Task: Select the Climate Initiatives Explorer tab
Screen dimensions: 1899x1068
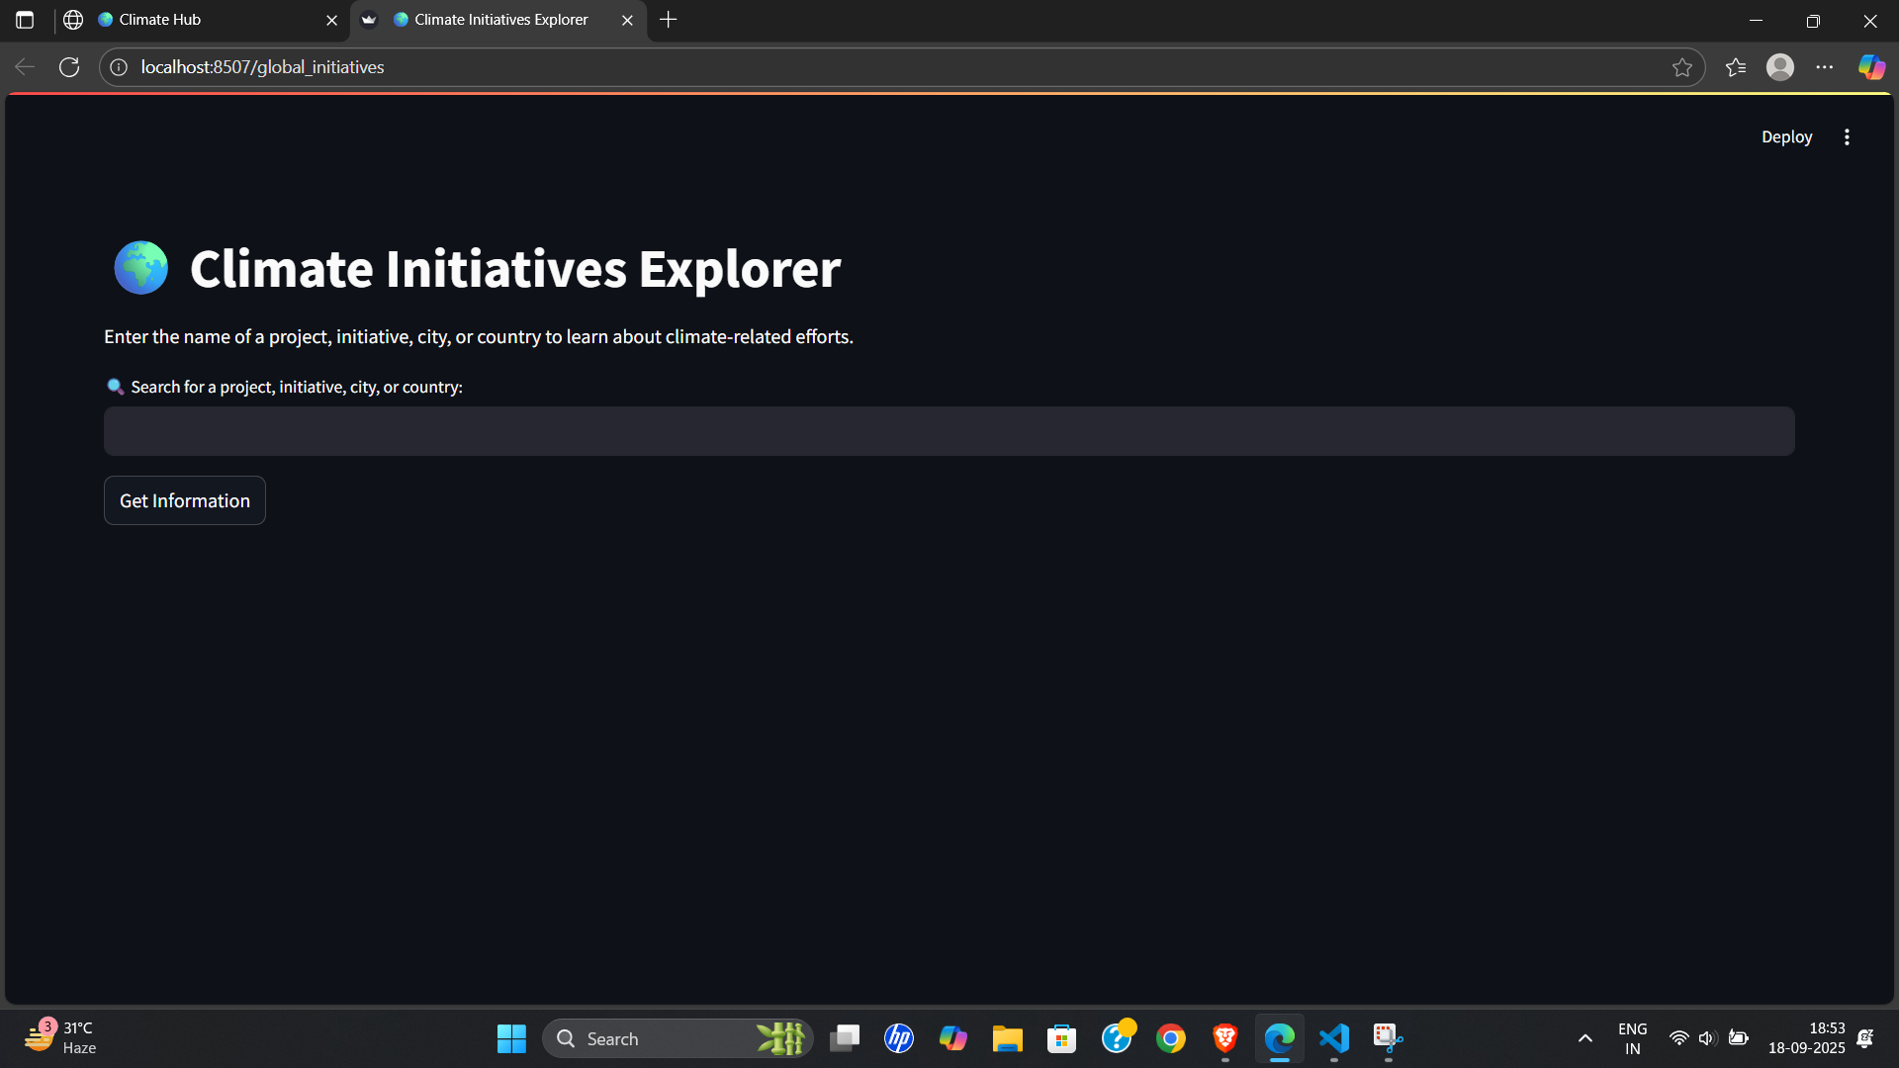Action: coord(500,20)
